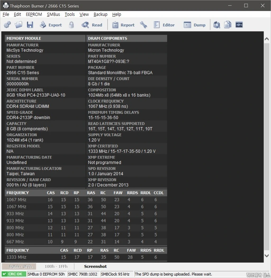Click the Export toolbar button
Viewport: 271px width, 278px height.
51,25
